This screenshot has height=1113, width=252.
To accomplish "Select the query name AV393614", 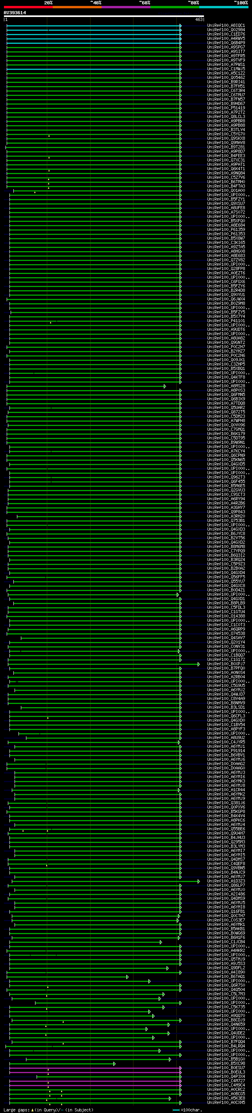I will (x=15, y=13).
